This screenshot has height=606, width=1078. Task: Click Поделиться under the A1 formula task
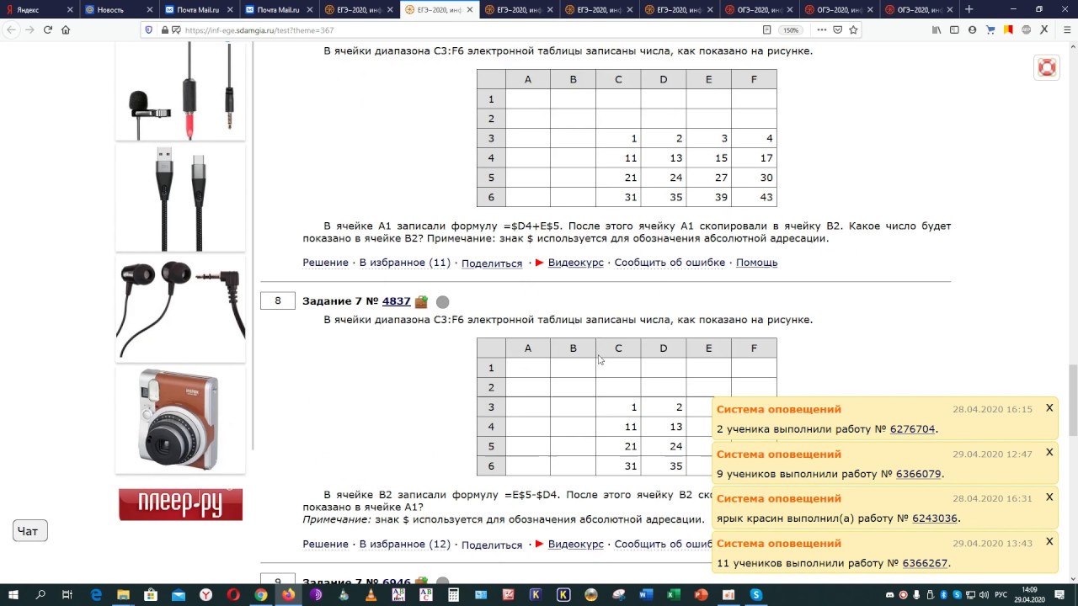(492, 263)
